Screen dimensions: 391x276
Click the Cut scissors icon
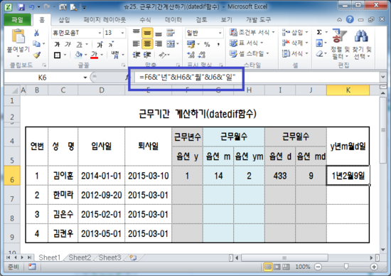click(x=37, y=33)
